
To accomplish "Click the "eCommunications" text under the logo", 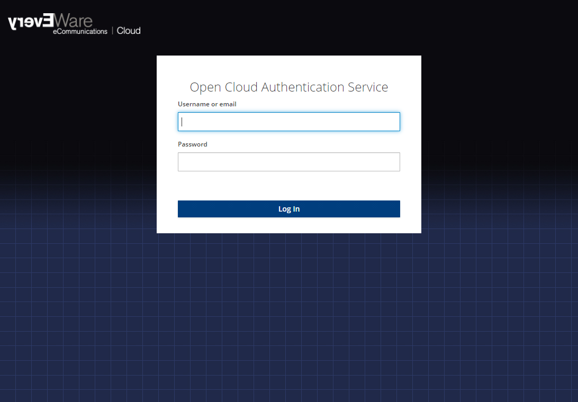I will (80, 32).
